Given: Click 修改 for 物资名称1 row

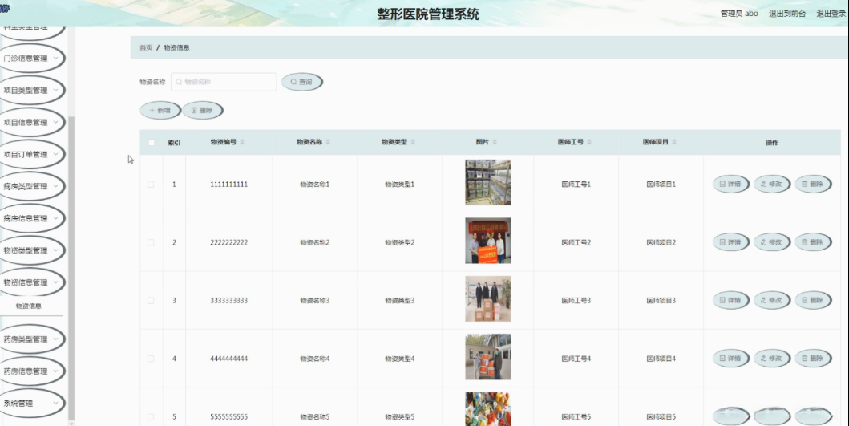Looking at the screenshot, I should pyautogui.click(x=771, y=185).
